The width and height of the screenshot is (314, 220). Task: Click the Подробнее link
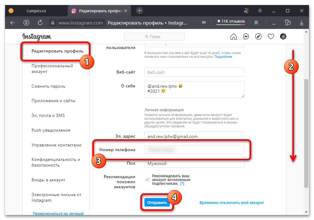[223, 57]
